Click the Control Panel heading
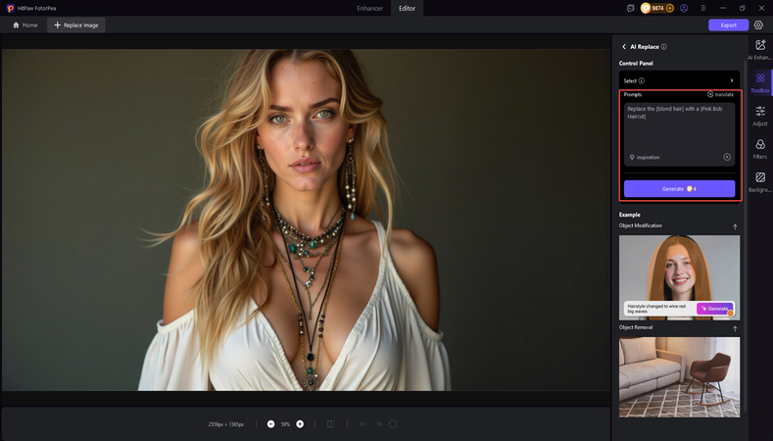 (x=636, y=63)
